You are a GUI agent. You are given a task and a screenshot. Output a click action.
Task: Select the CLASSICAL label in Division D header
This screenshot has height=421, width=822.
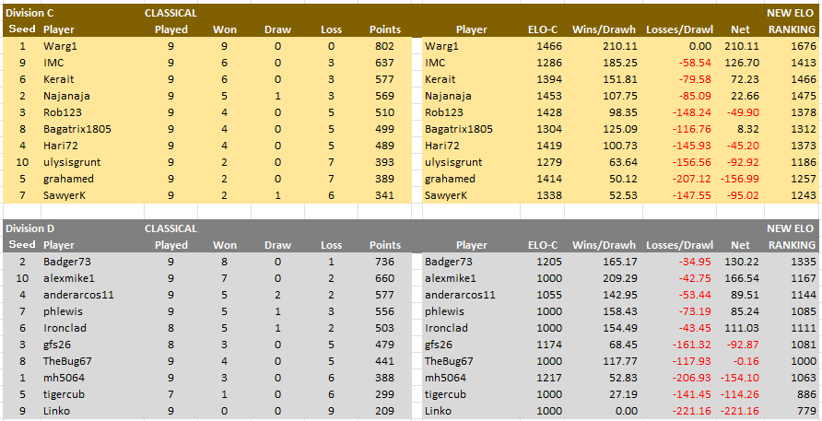(x=170, y=228)
